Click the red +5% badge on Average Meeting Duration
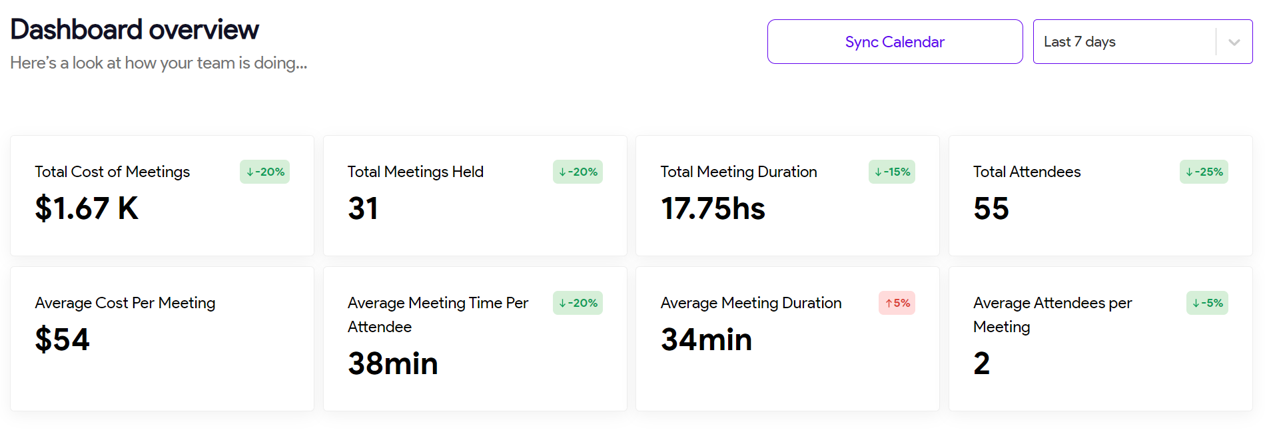Viewport: 1265px width, 430px height. [x=897, y=303]
